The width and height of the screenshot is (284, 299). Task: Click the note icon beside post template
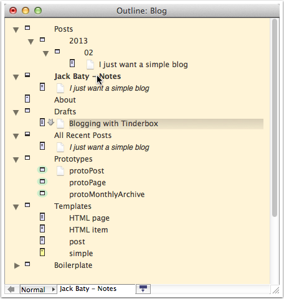[42, 241]
